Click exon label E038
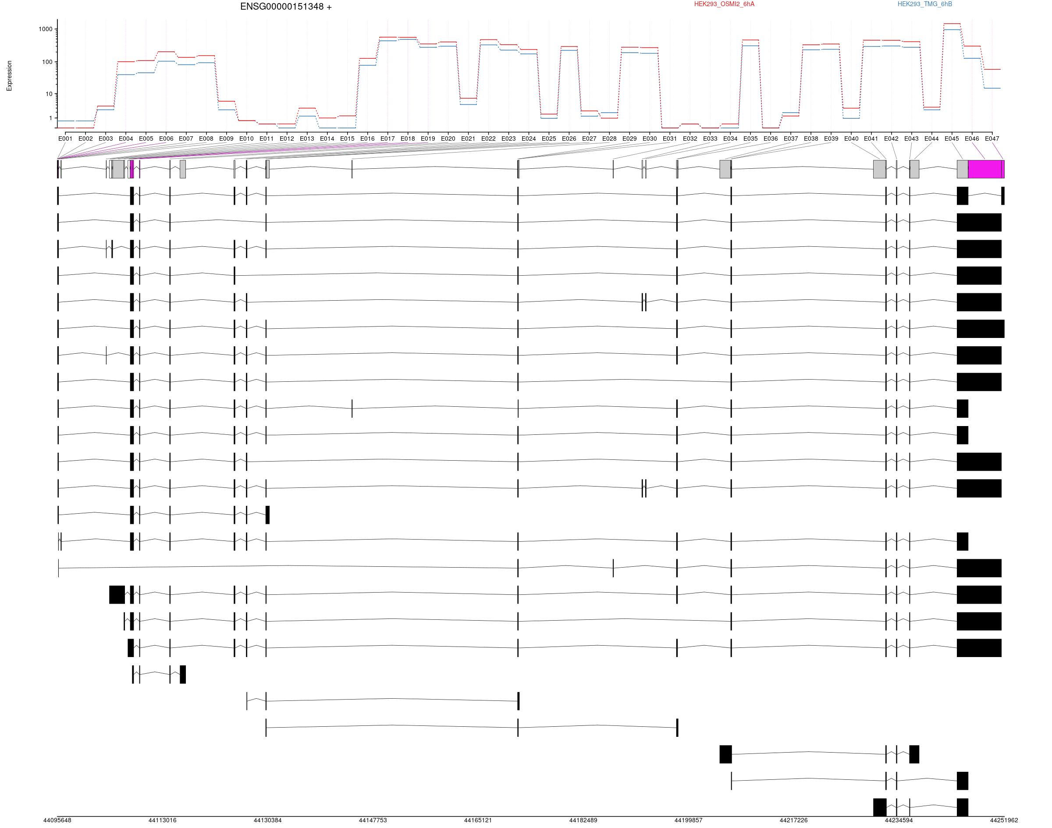 click(811, 139)
